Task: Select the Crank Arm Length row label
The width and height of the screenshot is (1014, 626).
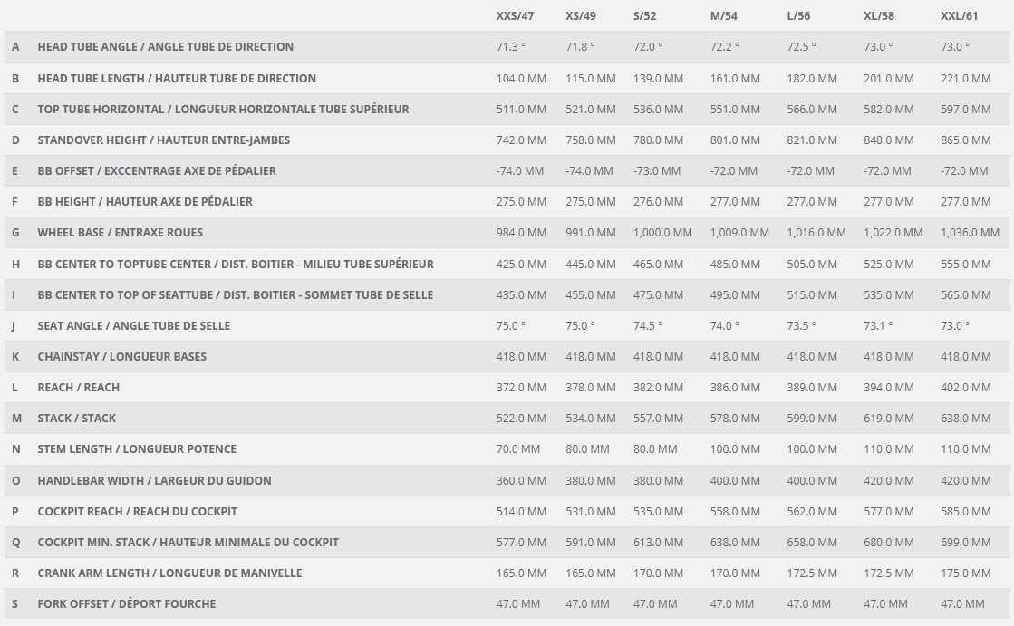Action: click(x=170, y=573)
